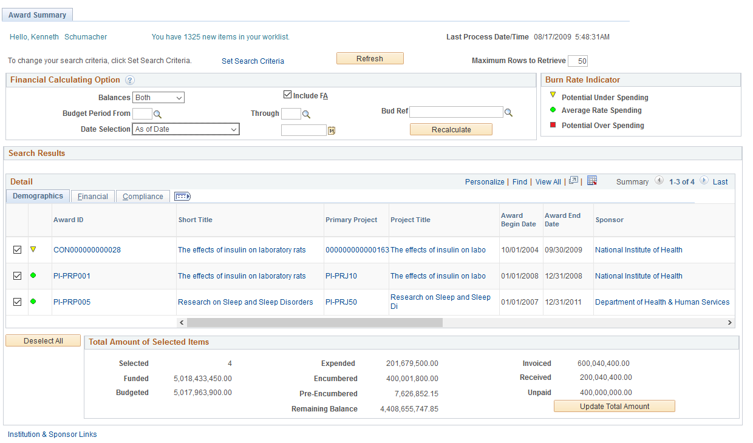Open Financial Calculating Option help icon
Screen dimensions: 753x443
[x=130, y=80]
